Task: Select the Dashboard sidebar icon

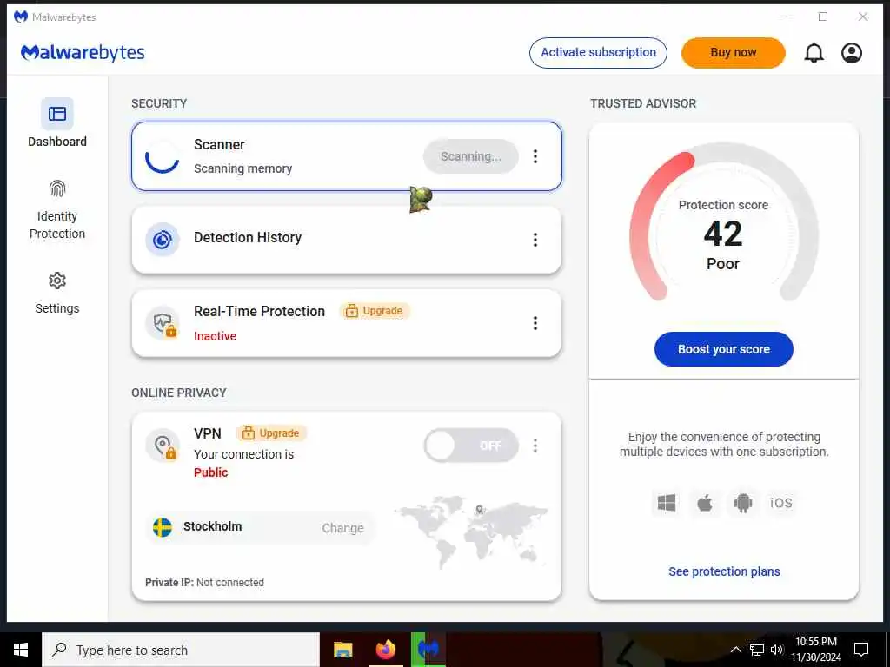Action: coord(56,114)
